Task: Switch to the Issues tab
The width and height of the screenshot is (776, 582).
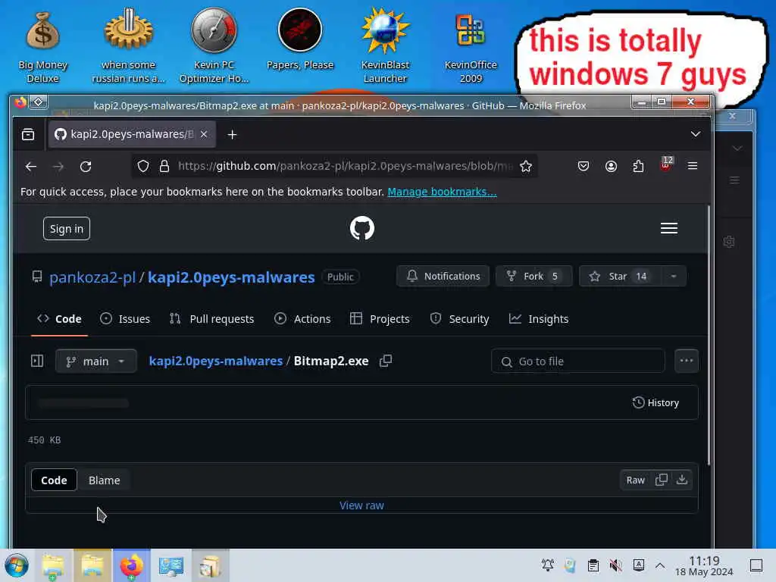Action: 125,319
